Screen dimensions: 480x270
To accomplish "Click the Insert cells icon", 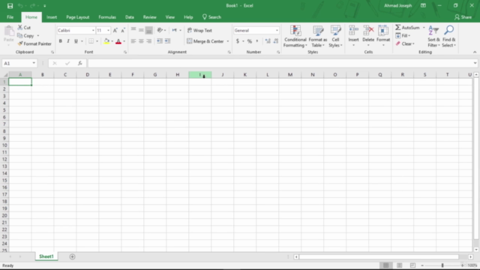I will [x=353, y=31].
